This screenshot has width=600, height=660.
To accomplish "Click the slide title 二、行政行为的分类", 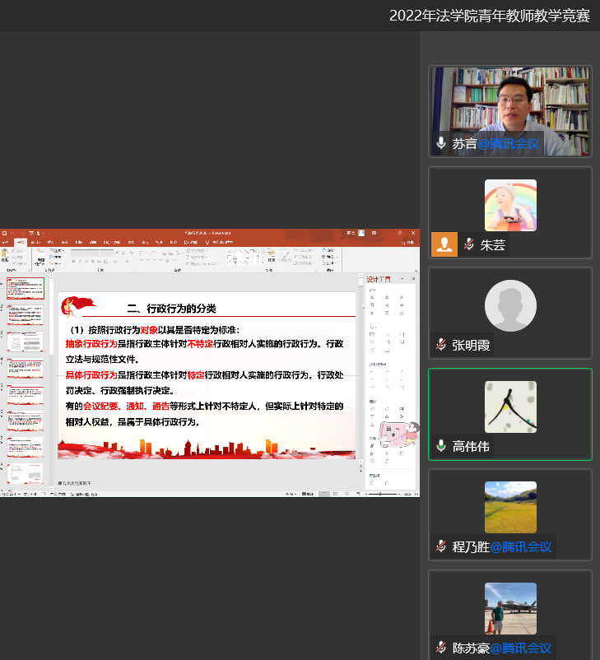I will click(171, 309).
